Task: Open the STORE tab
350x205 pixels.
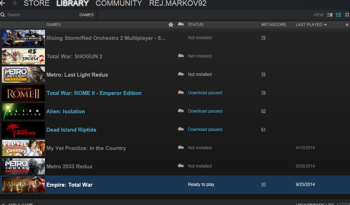Action: point(37,3)
